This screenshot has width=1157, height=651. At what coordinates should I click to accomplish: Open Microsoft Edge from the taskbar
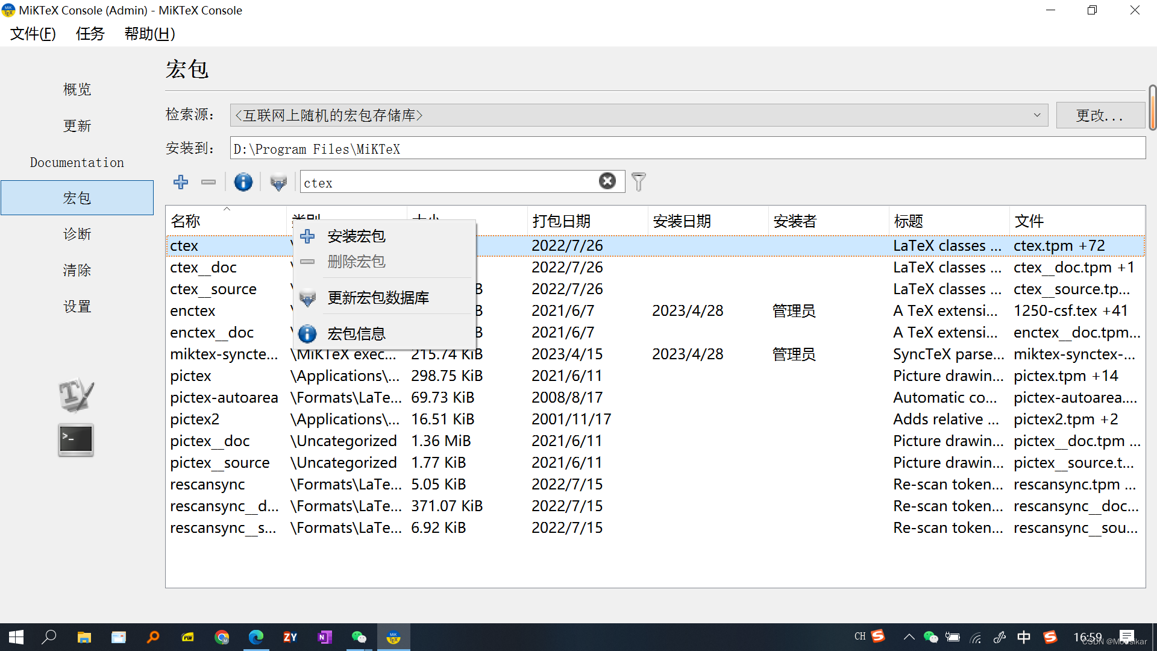(x=256, y=637)
